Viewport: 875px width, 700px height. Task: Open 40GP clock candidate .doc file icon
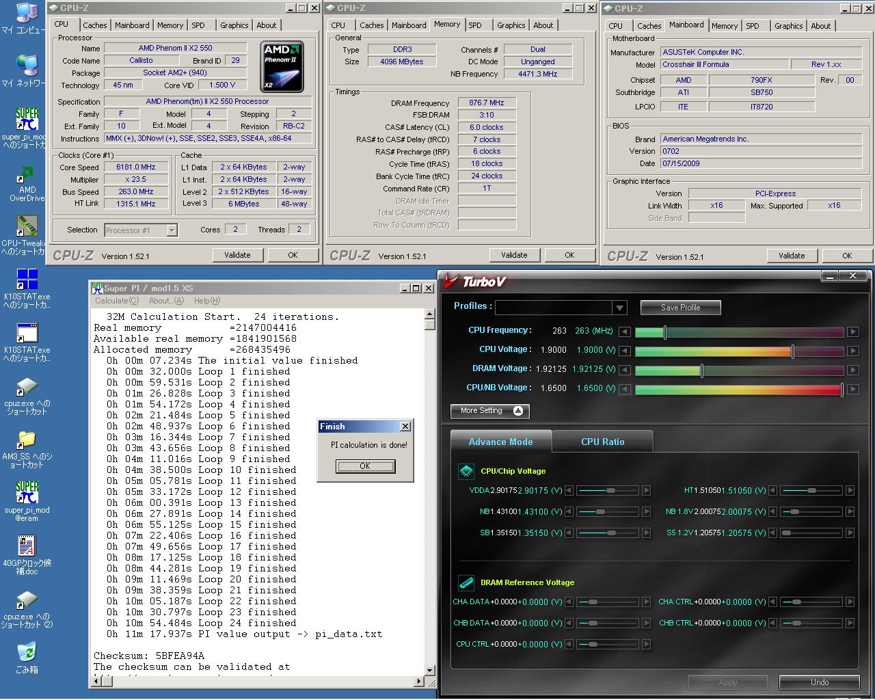click(x=27, y=555)
